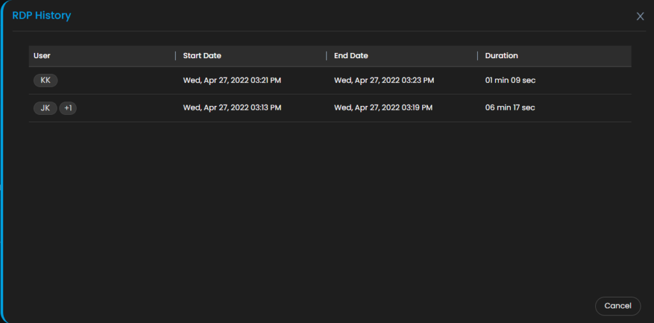Select the KK user badge
The height and width of the screenshot is (323, 654).
tap(45, 80)
